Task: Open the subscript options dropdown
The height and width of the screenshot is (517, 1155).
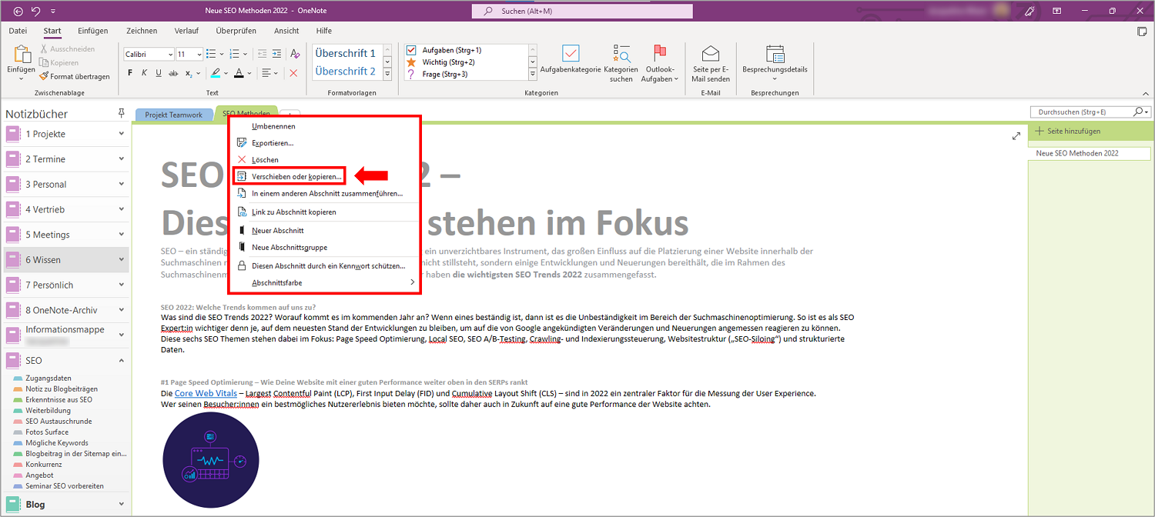Action: pos(199,73)
